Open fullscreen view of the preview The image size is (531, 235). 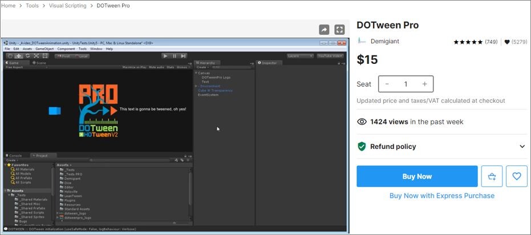(339, 30)
